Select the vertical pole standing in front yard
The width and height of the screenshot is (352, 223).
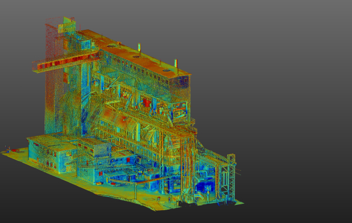(136, 191)
